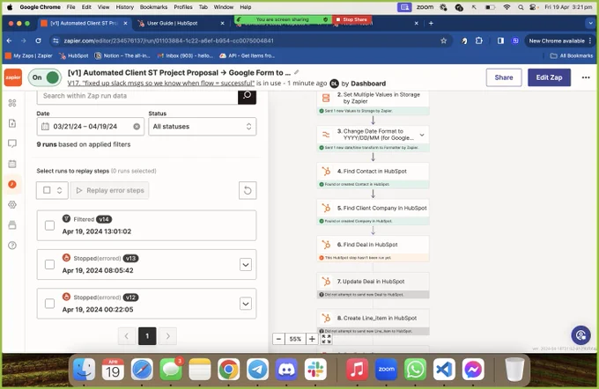Open the comments sidebar icon
Screen dimensions: 599x389
point(12,143)
